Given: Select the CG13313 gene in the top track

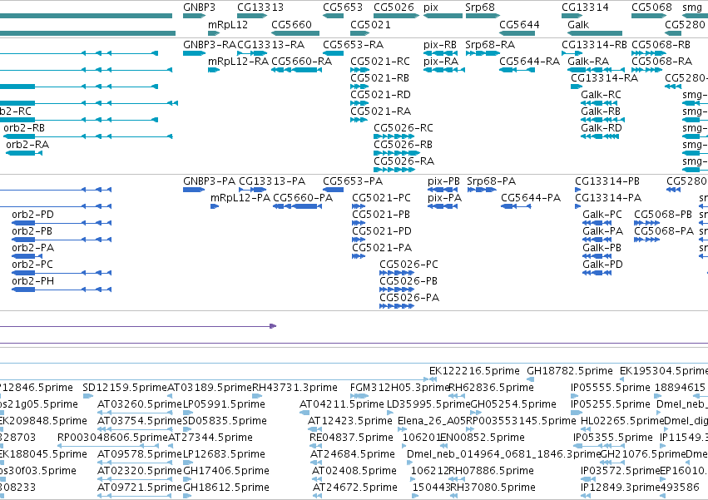Looking at the screenshot, I should click(252, 16).
